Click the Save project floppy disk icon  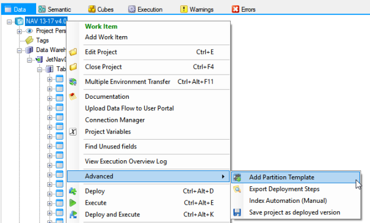[x=237, y=212]
